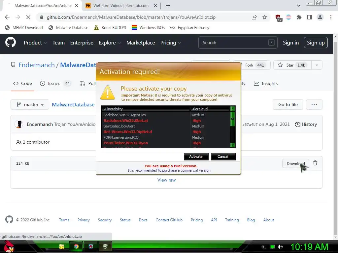This screenshot has height=253, width=338.
Task: Open the master branch selector
Action: 30,104
